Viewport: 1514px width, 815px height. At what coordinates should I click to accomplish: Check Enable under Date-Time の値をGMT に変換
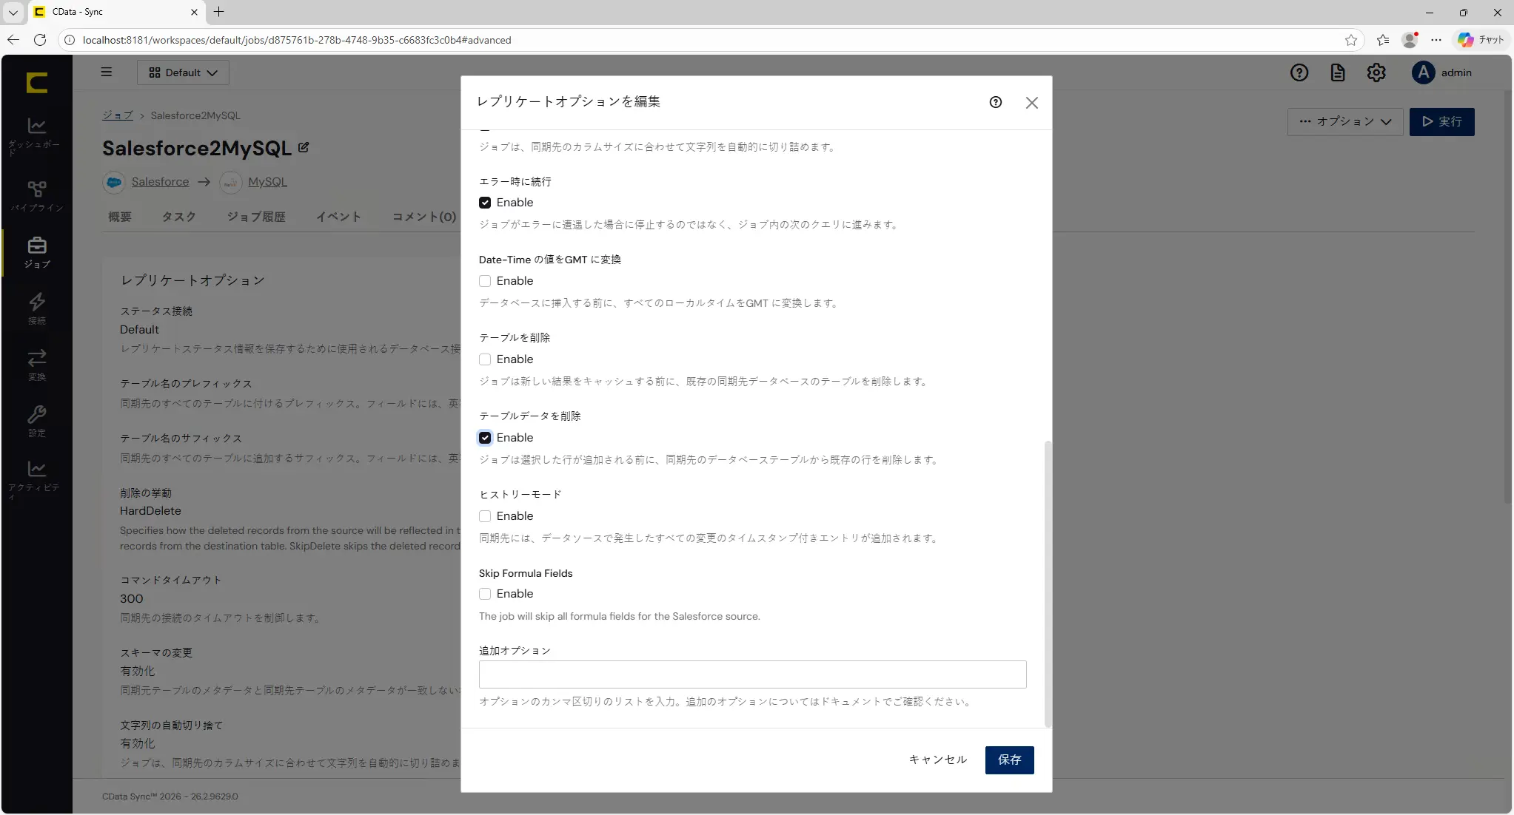pos(485,281)
